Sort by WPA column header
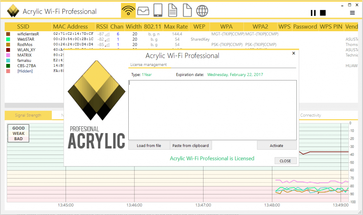This screenshot has width=363, height=215. 226,27
